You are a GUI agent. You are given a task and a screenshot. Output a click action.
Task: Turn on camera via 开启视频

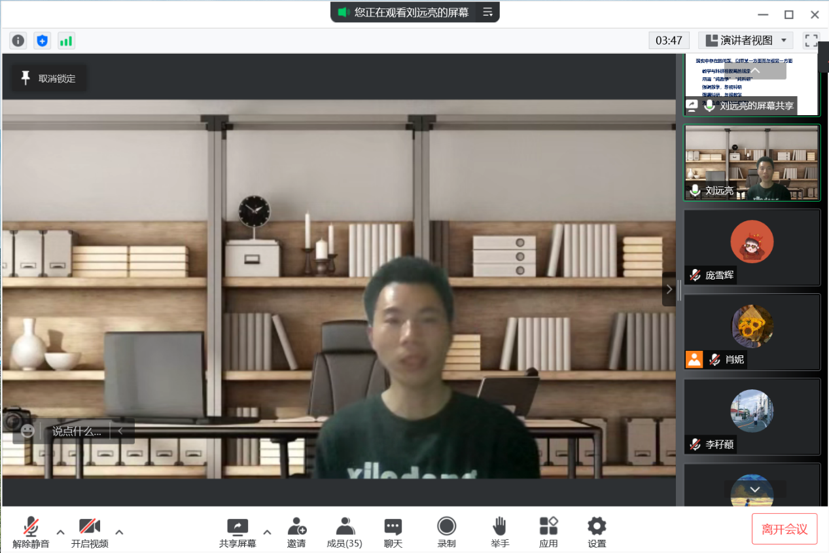tap(90, 532)
